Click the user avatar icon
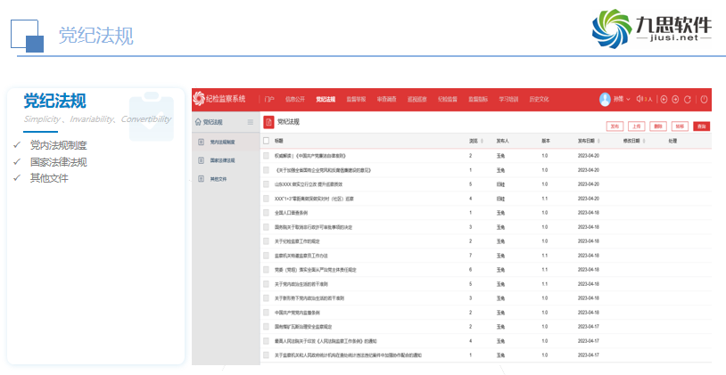 point(606,99)
